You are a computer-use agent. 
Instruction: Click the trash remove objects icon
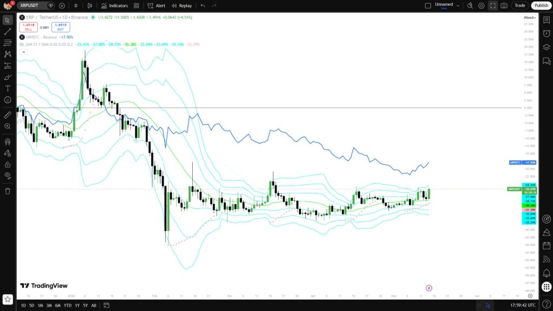[x=8, y=191]
